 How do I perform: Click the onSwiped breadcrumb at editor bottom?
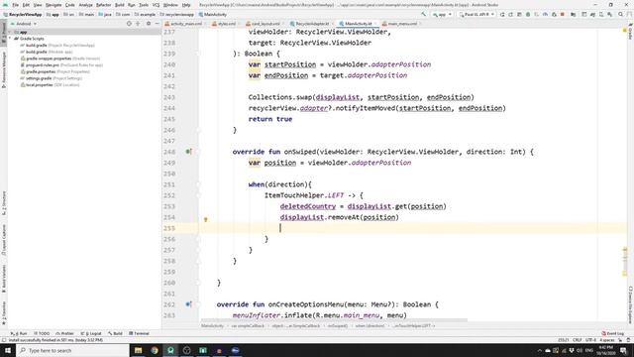coord(337,325)
